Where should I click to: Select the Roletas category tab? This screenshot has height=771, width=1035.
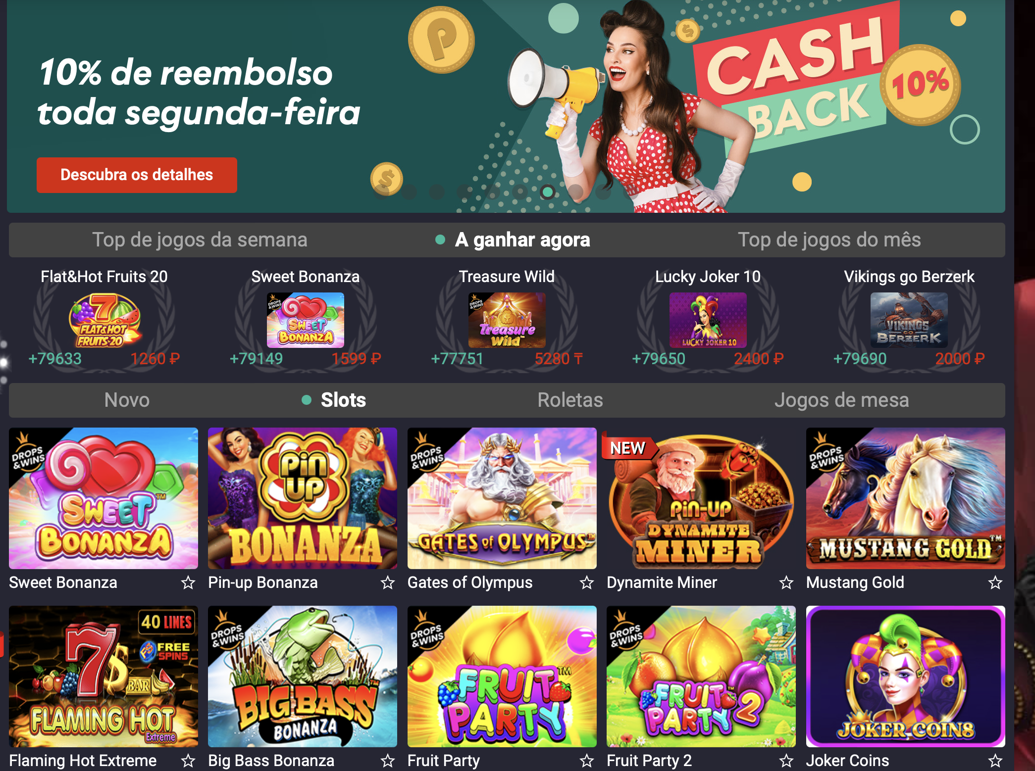(x=570, y=400)
